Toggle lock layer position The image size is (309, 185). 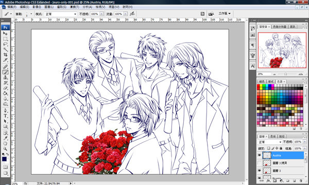pos(277,148)
